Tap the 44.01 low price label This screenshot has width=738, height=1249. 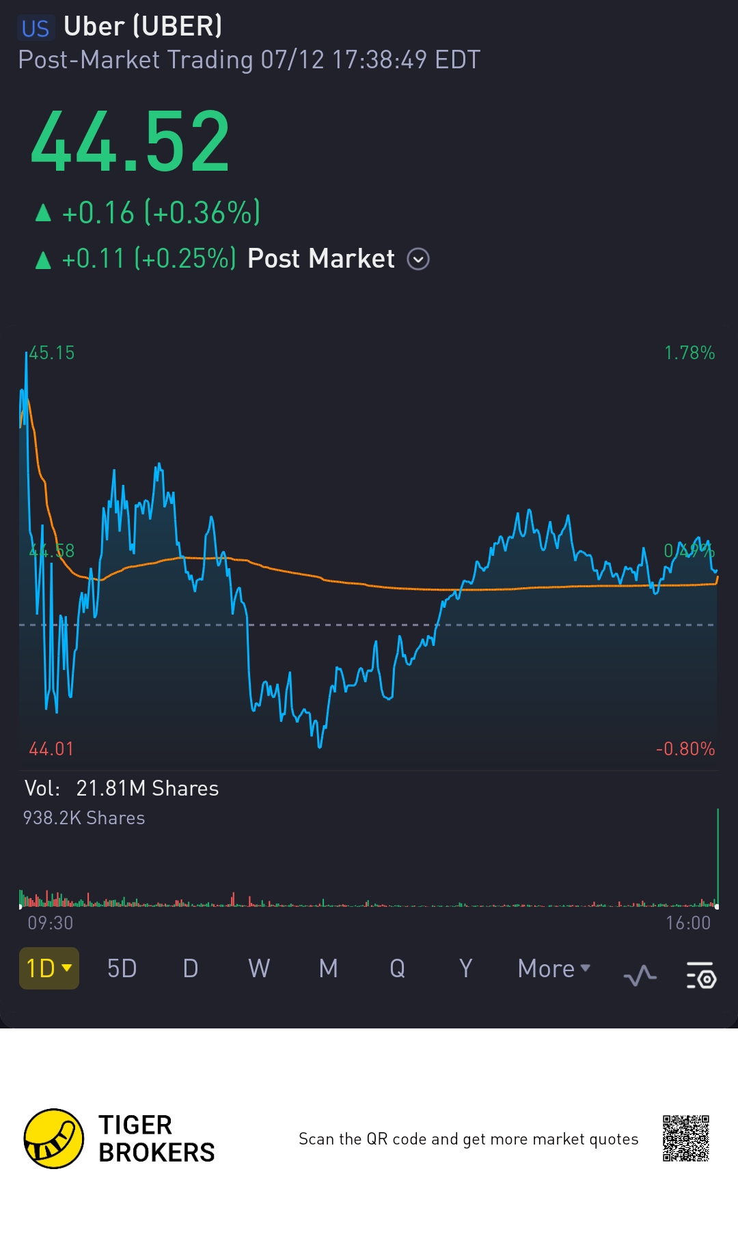(x=51, y=749)
